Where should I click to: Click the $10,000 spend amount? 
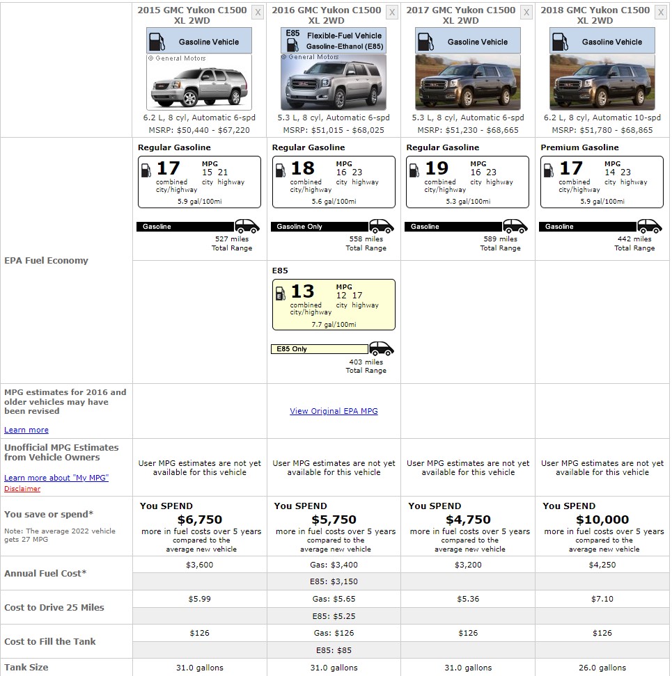[602, 520]
